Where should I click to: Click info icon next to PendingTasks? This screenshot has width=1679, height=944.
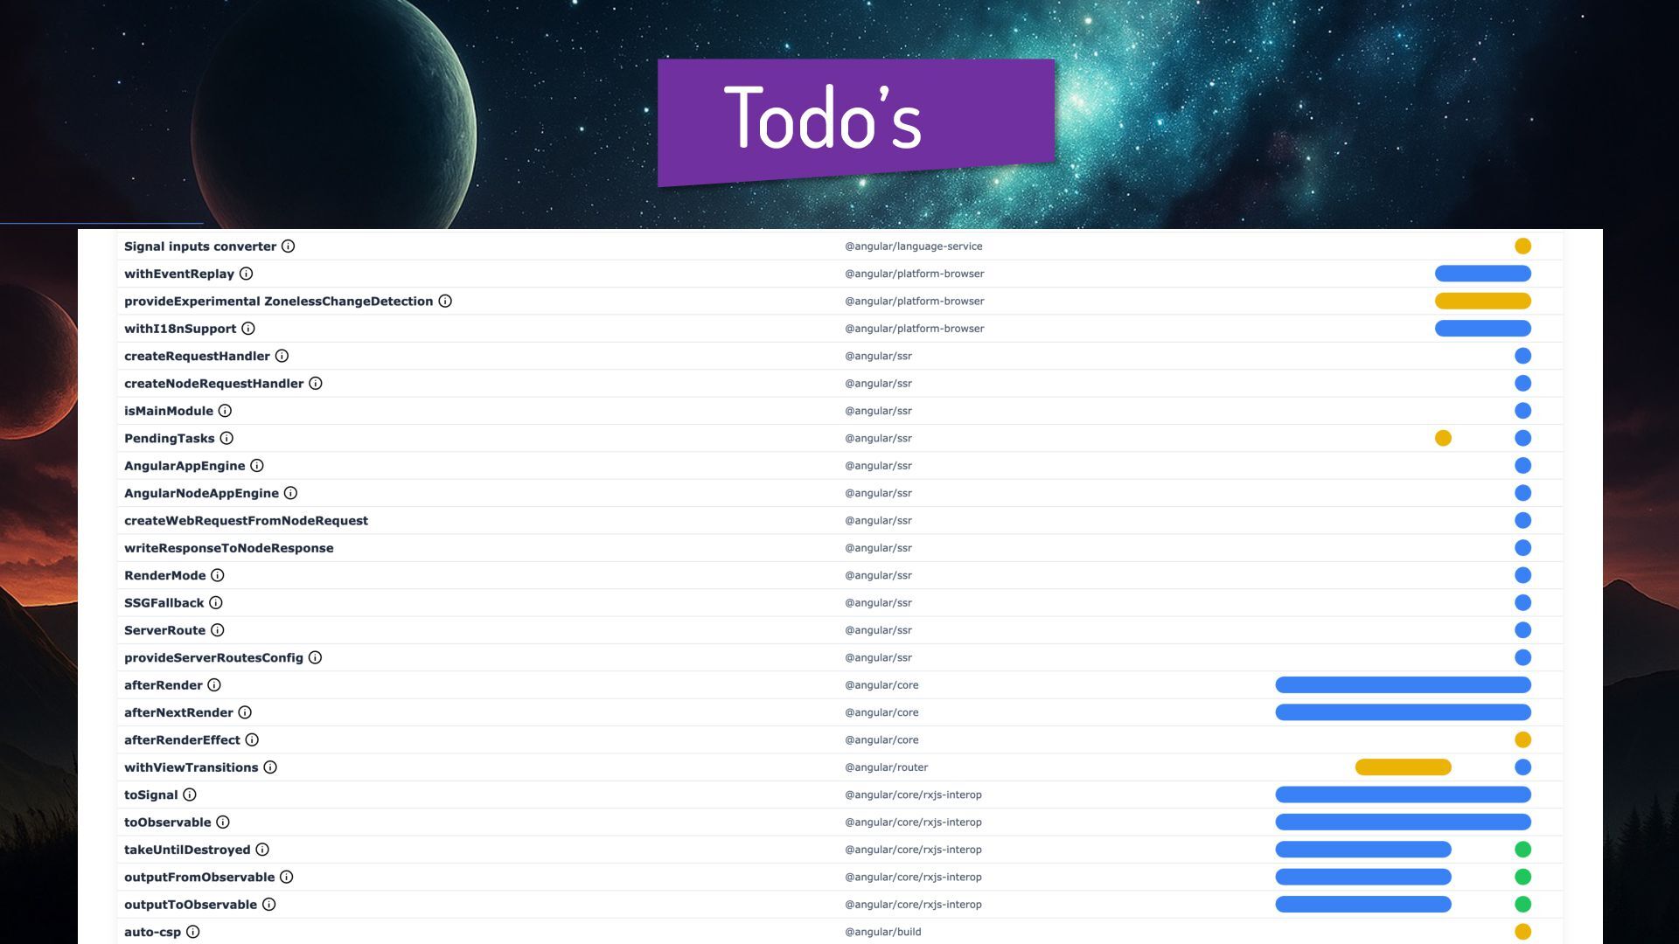(x=226, y=438)
